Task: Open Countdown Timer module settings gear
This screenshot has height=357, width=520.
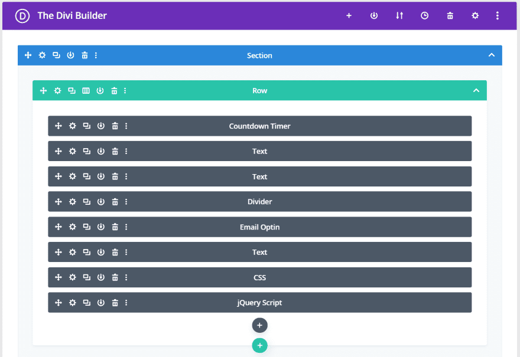Action: coord(72,126)
